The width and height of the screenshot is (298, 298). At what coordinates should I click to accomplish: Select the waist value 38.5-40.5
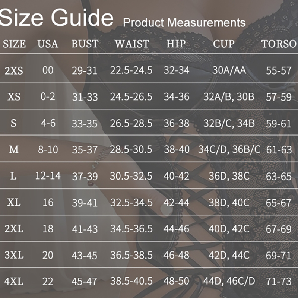pyautogui.click(x=131, y=282)
